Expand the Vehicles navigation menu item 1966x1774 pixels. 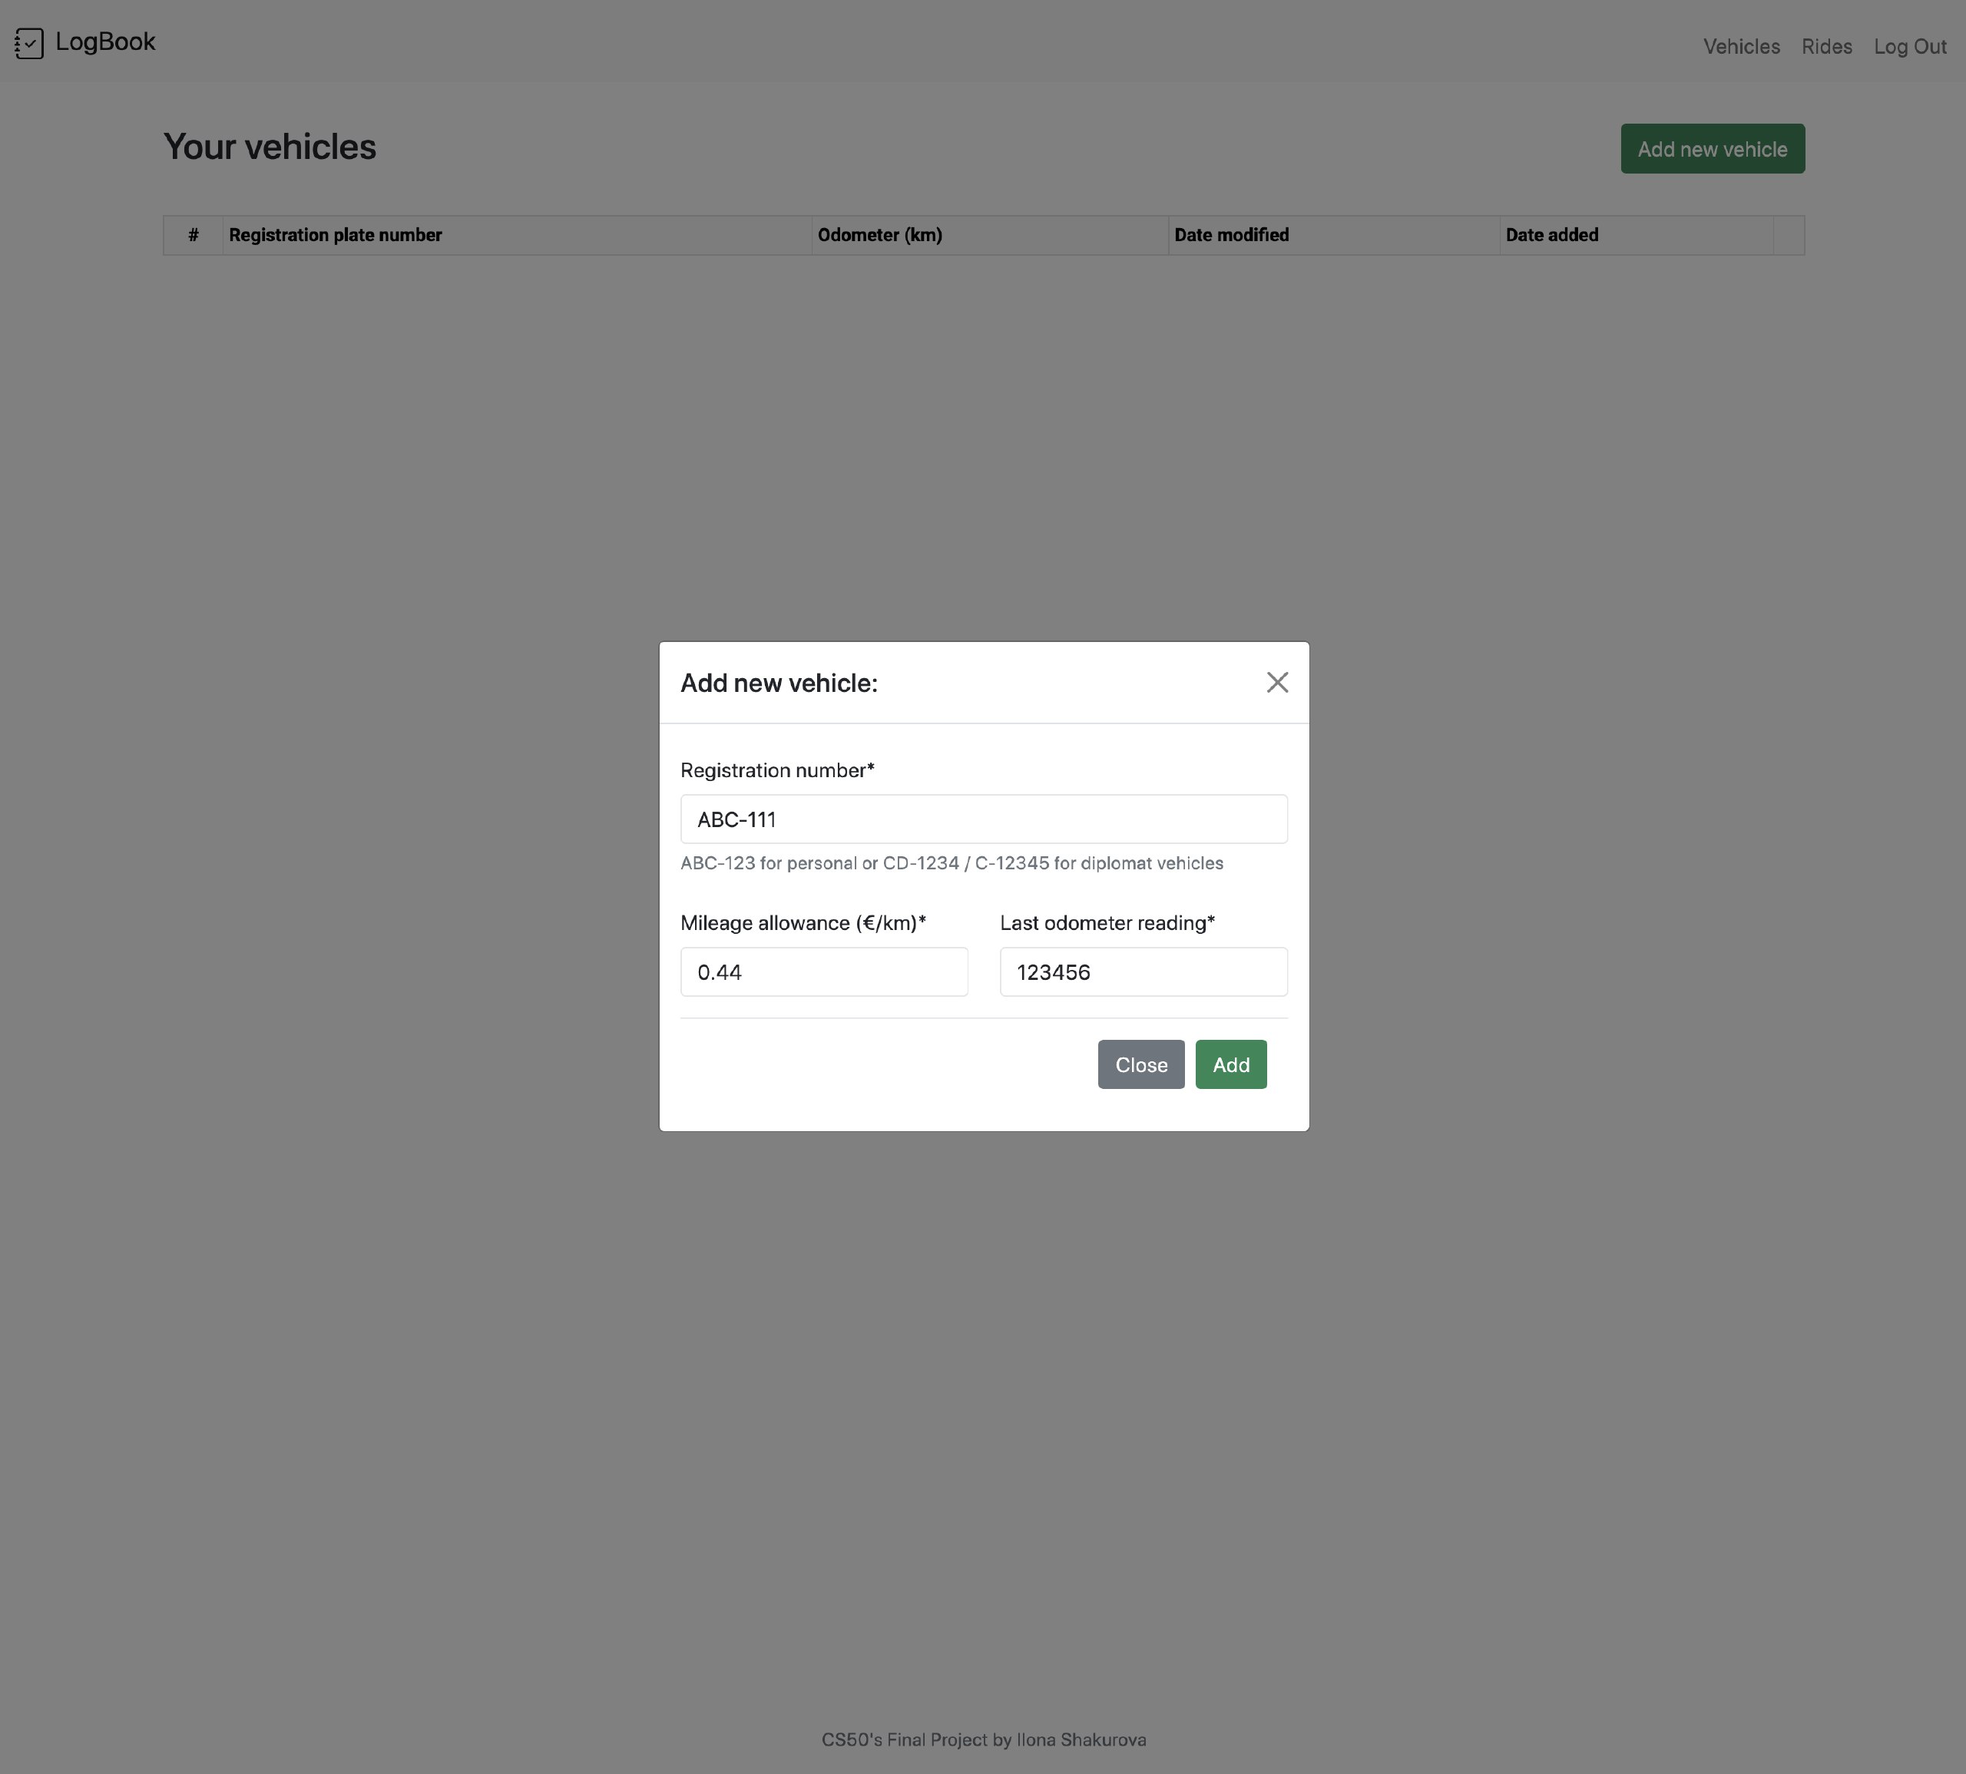point(1742,46)
